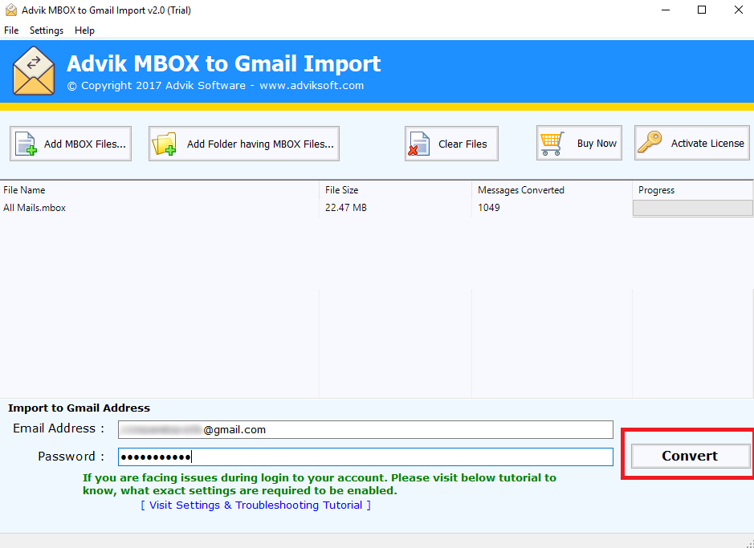This screenshot has height=548, width=754.
Task: Click the progress bar for All Mails.mbox
Action: pos(692,208)
